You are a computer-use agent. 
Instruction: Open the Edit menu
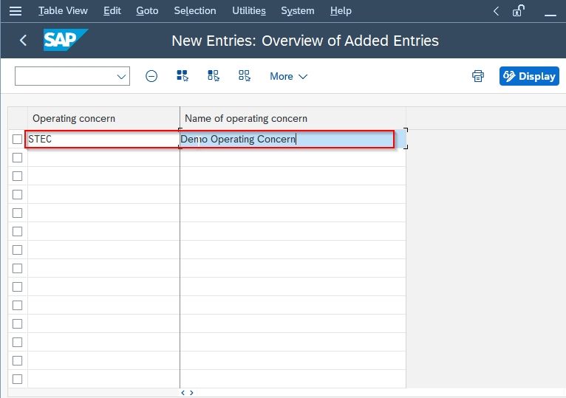(x=112, y=11)
